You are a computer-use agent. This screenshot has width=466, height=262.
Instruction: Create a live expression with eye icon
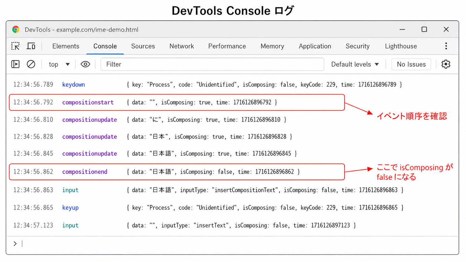pos(85,64)
